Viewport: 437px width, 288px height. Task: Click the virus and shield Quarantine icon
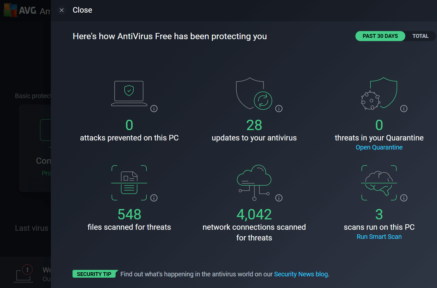[x=379, y=94]
